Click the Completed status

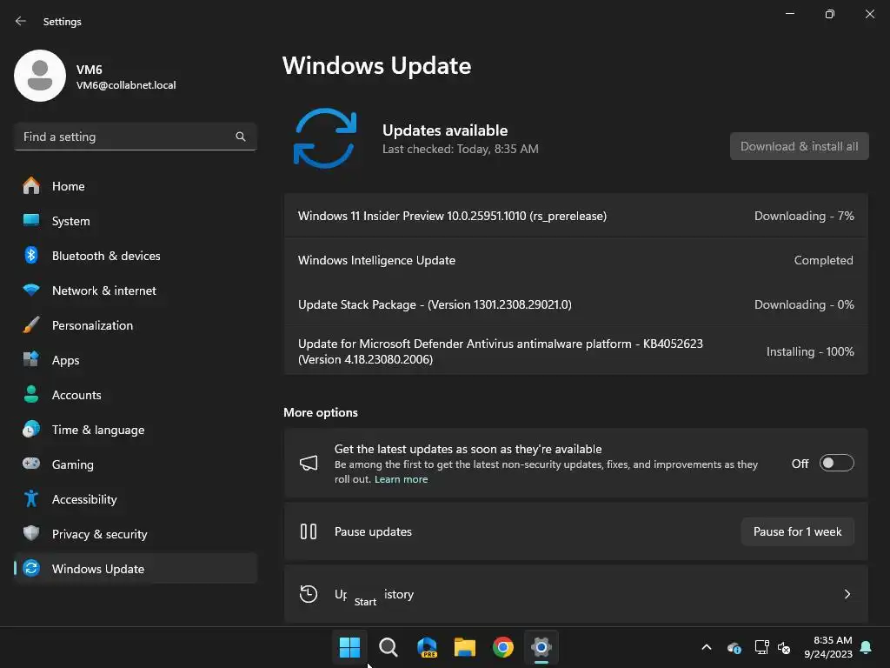tap(823, 260)
